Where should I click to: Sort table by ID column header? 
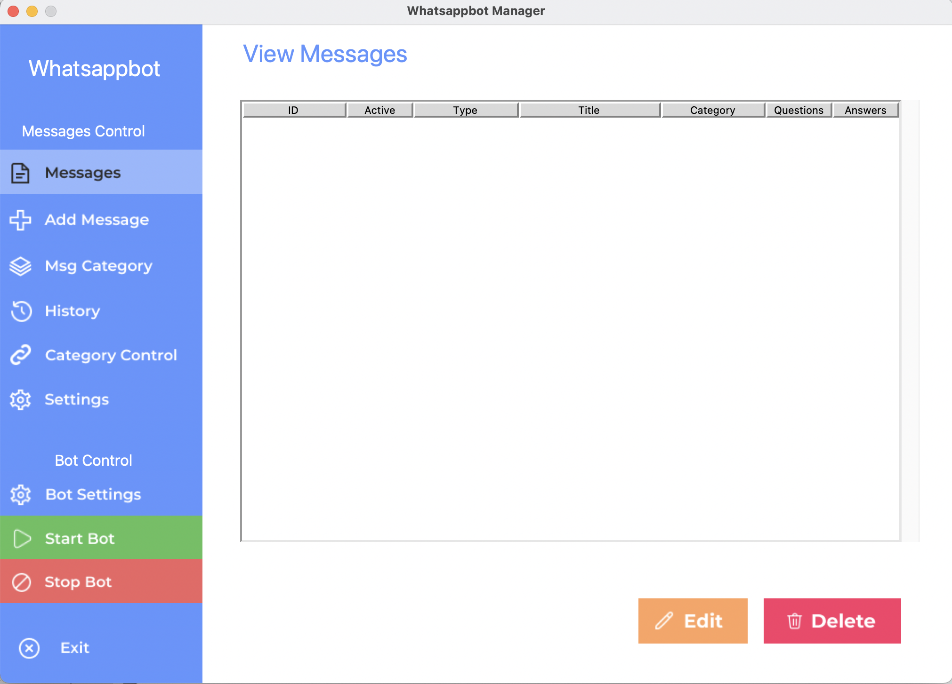point(294,110)
